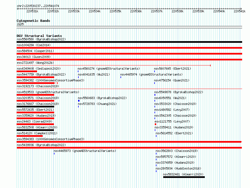Image resolution: width=250 pixels, height=188 pixels.
Task: Click esv24463 (Conrad2009) label
Action: [x=35, y=121]
